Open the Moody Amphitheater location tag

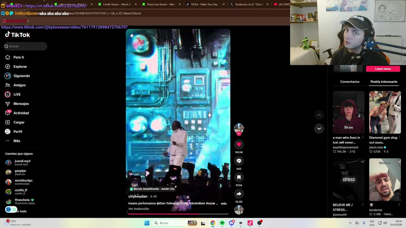pos(152,189)
